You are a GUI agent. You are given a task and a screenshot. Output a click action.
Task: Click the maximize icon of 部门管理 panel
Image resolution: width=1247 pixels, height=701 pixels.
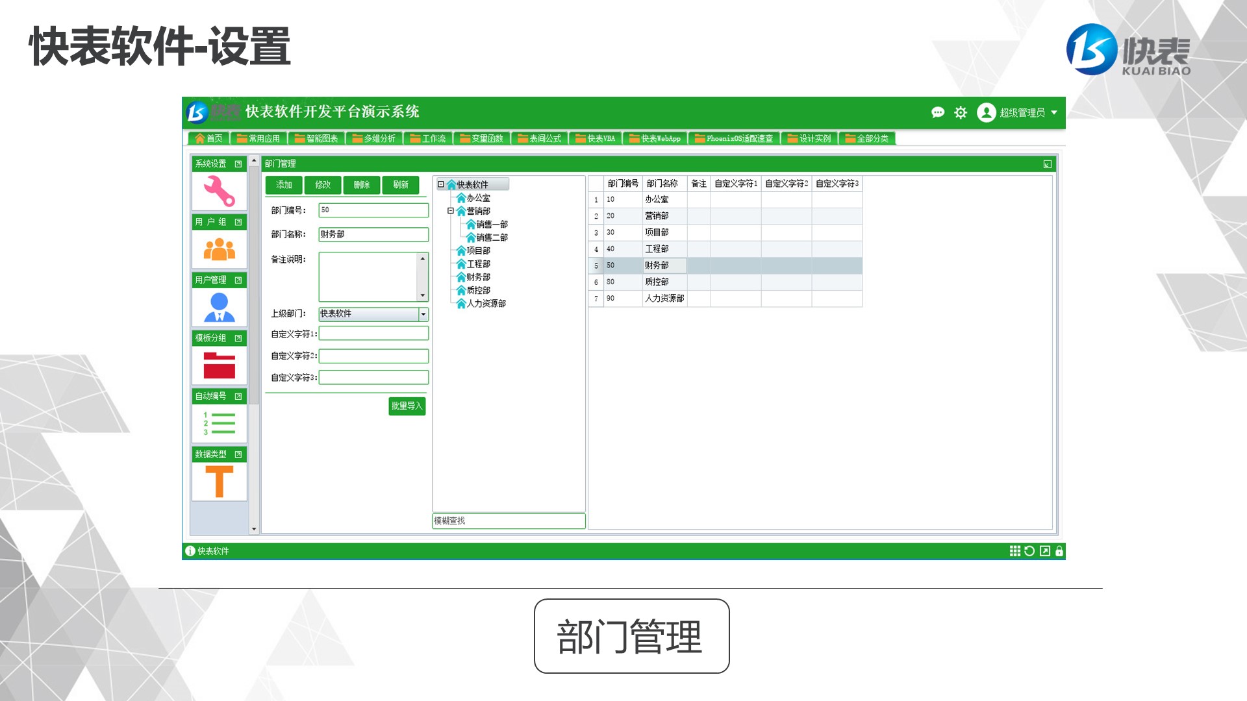[1048, 164]
